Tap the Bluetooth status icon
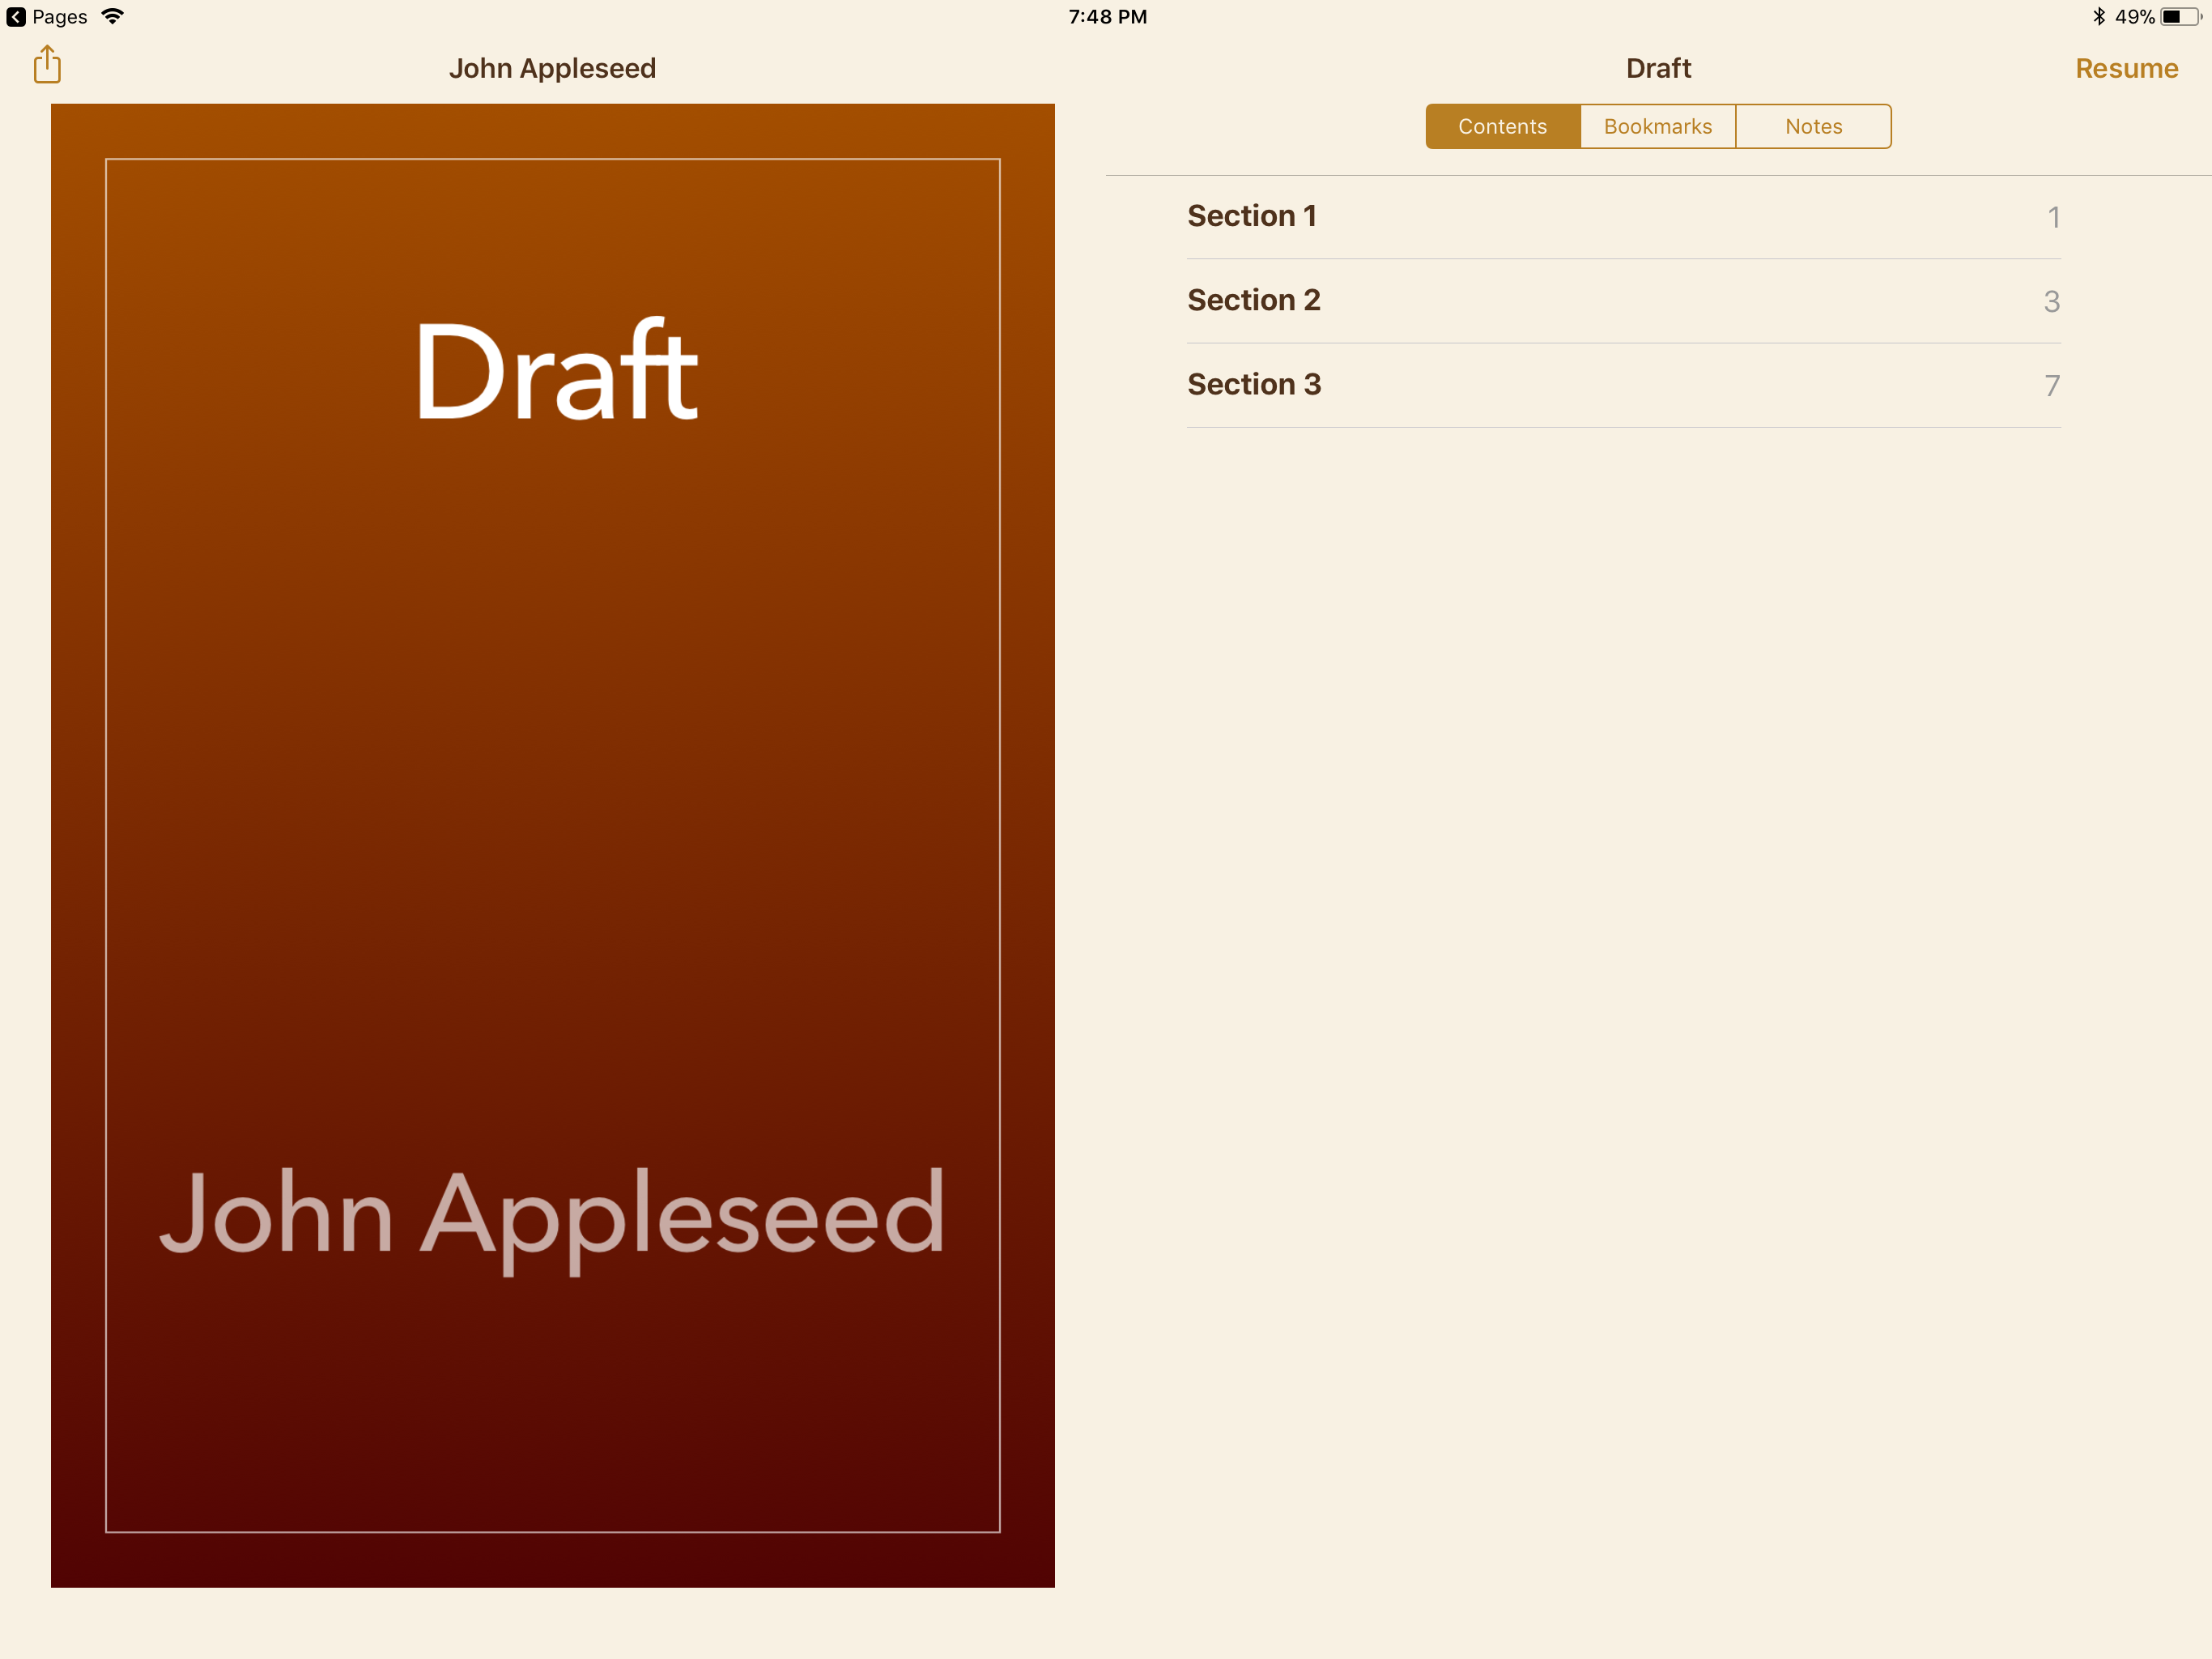The height and width of the screenshot is (1659, 2212). tap(2098, 17)
